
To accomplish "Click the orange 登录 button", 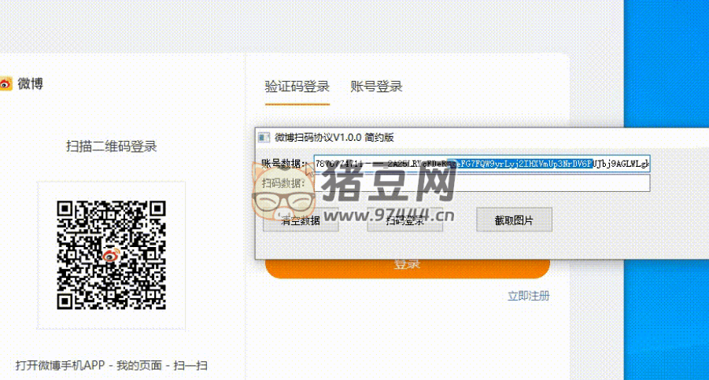I will coord(407,265).
